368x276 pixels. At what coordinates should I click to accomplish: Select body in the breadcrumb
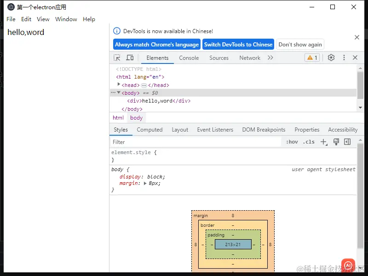tap(136, 118)
